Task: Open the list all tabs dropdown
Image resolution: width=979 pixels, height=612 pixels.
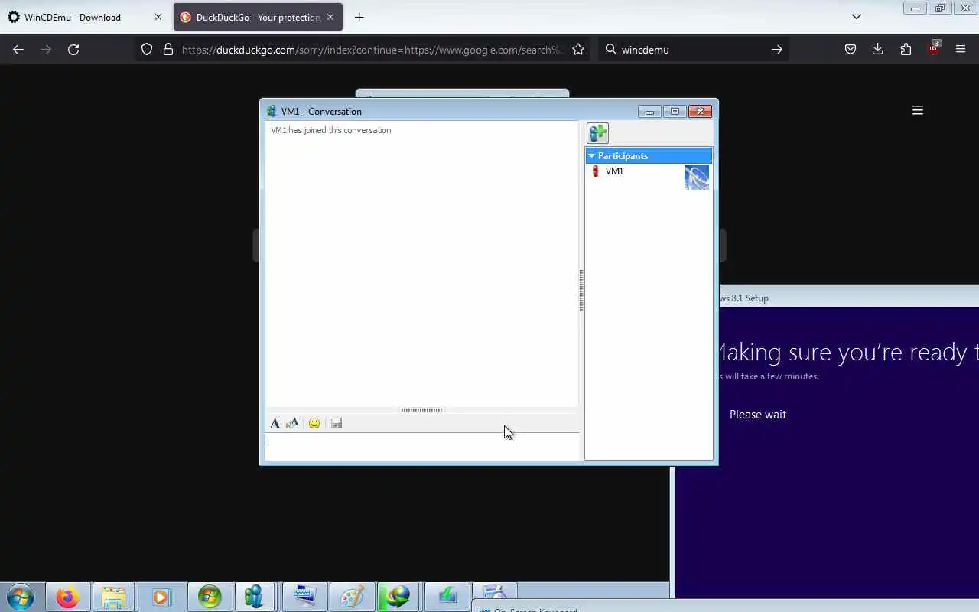Action: [x=857, y=17]
